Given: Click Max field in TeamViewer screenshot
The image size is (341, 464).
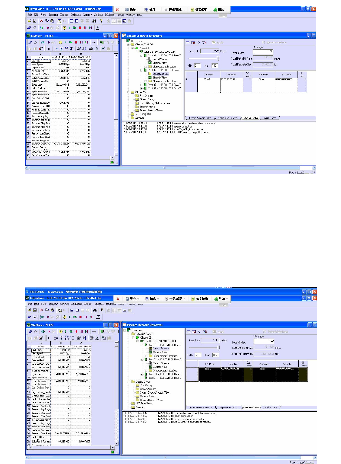Looking at the screenshot, I should 215,355.
